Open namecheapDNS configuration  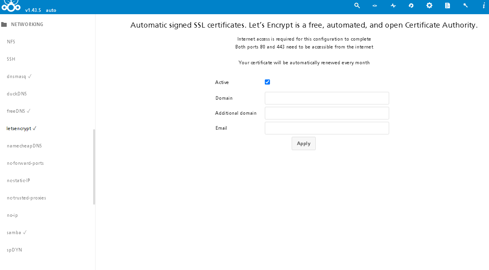[24, 146]
